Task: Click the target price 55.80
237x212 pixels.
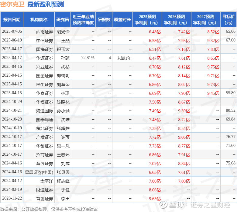Action: (231, 93)
